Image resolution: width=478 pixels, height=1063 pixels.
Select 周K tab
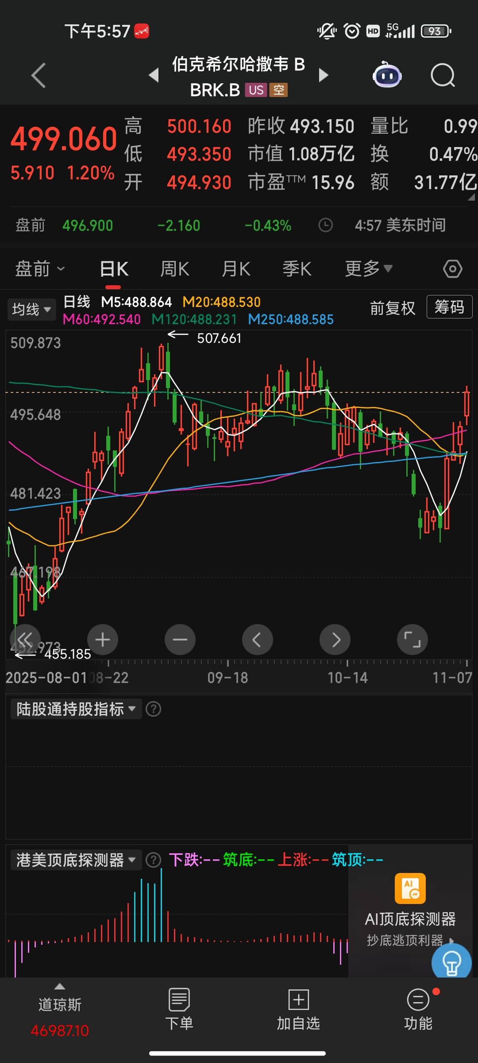point(175,269)
